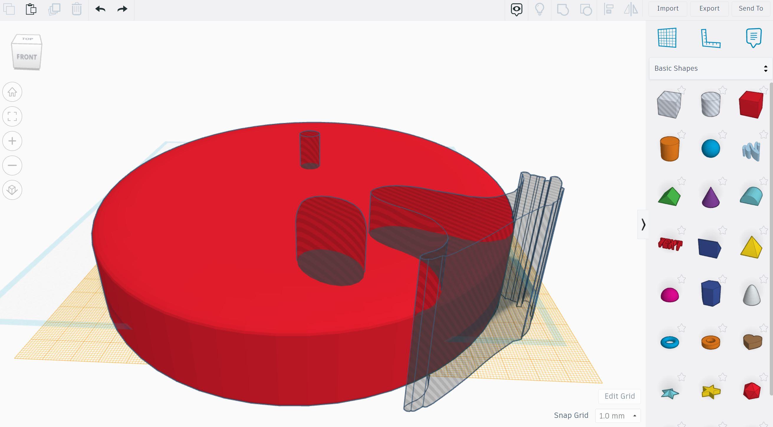This screenshot has width=773, height=427.
Task: Select the yellow Star shape
Action: pyautogui.click(x=711, y=392)
